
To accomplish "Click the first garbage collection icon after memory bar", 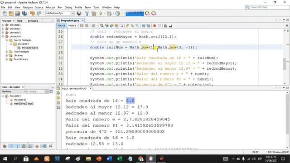I will (x=147, y=13).
